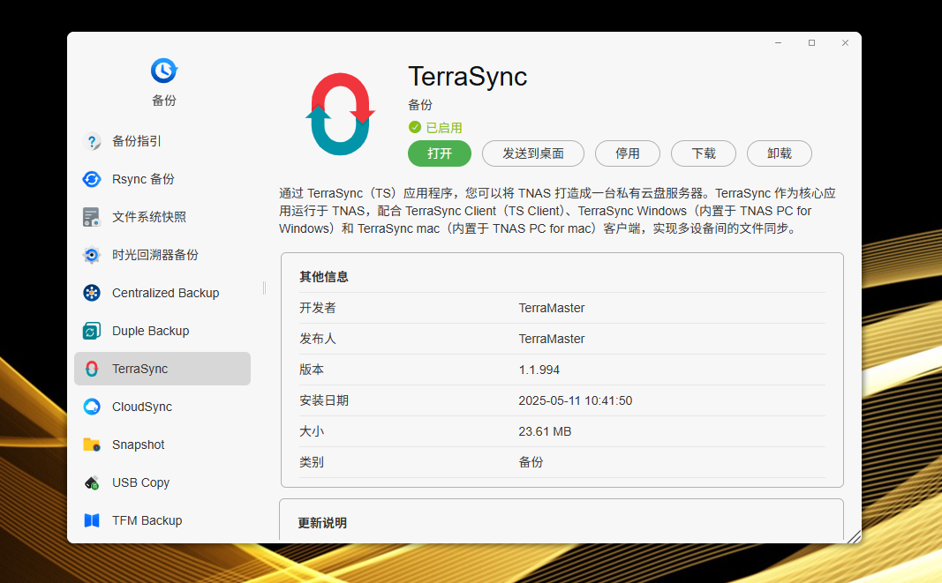Click the TFM Backup icon

(92, 520)
